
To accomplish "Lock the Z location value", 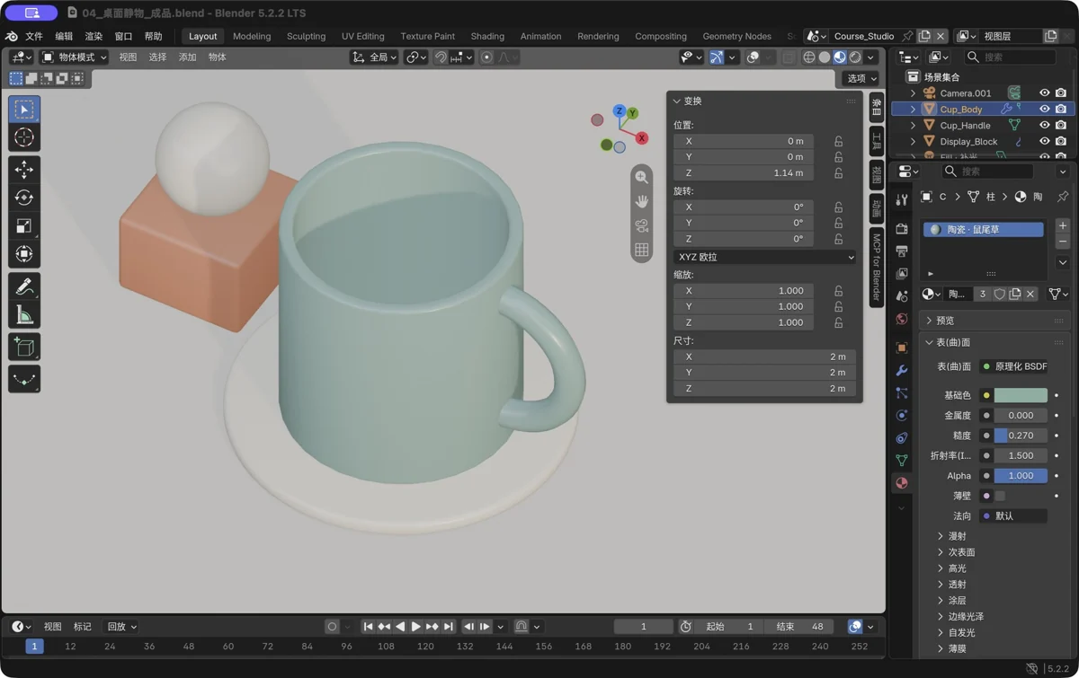I will click(838, 173).
